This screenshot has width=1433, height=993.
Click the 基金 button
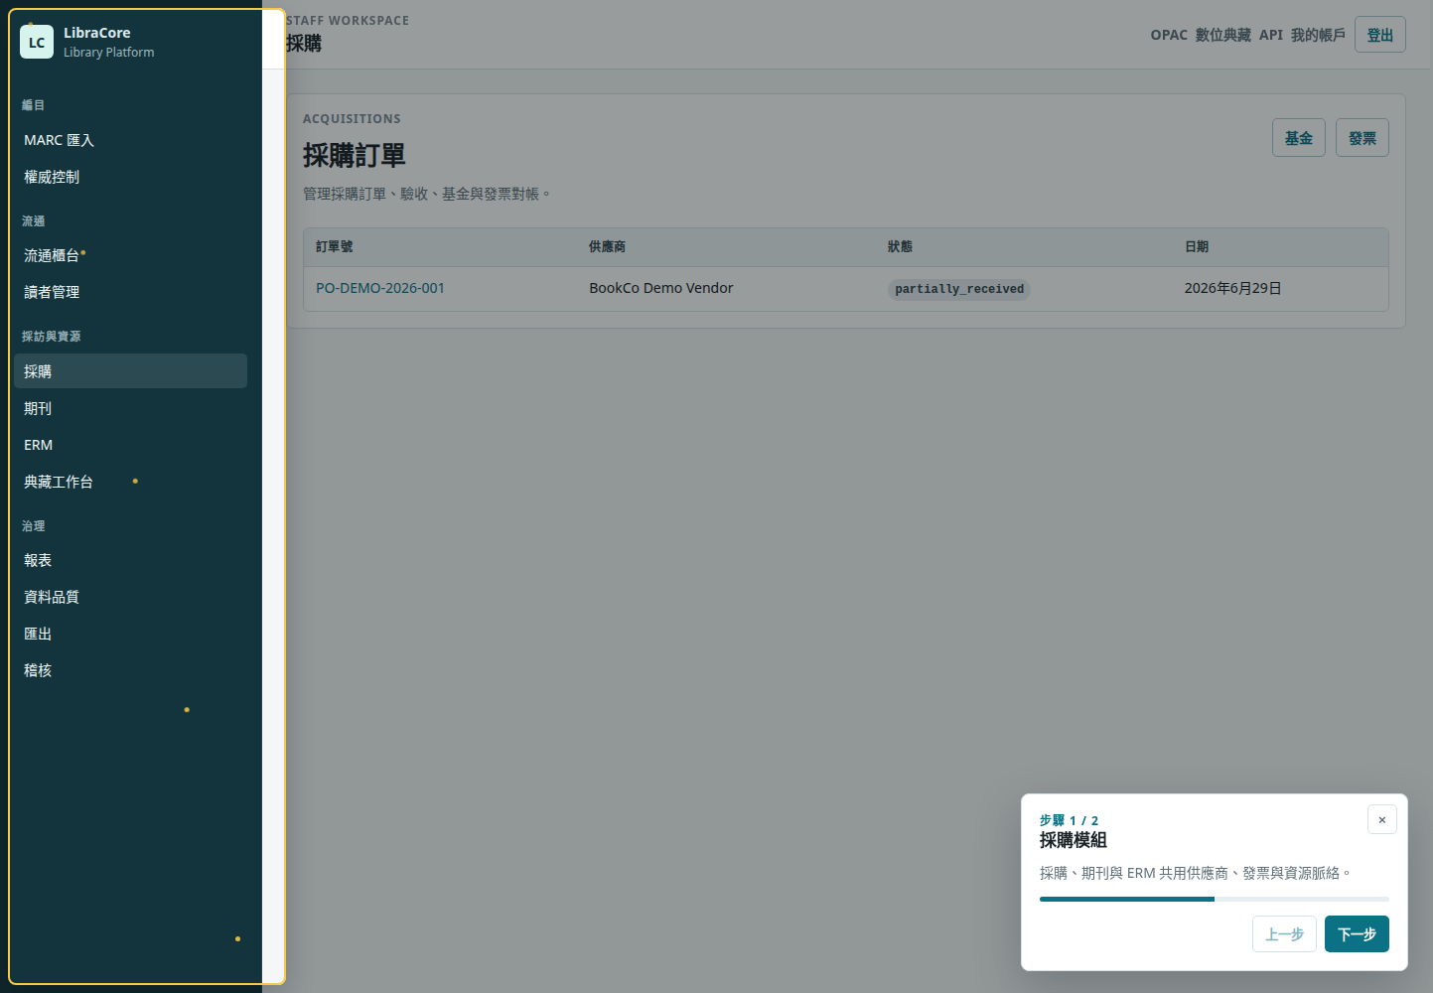[x=1299, y=138]
